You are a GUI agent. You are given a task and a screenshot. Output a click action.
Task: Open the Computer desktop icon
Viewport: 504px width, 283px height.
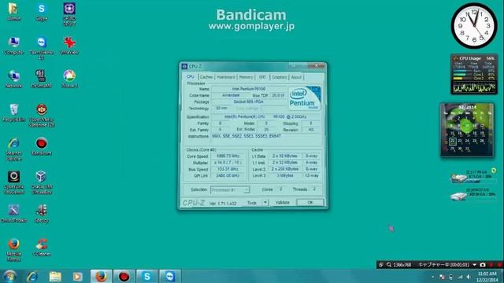pos(14,46)
